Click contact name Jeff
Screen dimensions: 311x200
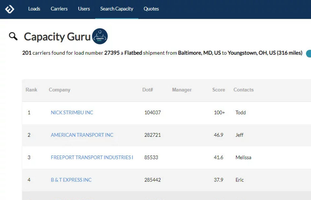point(239,135)
